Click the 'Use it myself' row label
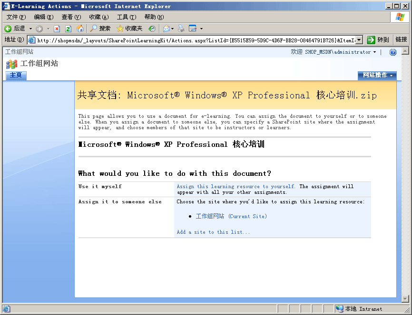The height and width of the screenshot is (315, 412). click(x=100, y=186)
